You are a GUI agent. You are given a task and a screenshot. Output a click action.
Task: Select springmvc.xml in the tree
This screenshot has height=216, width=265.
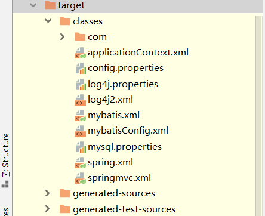(x=119, y=178)
